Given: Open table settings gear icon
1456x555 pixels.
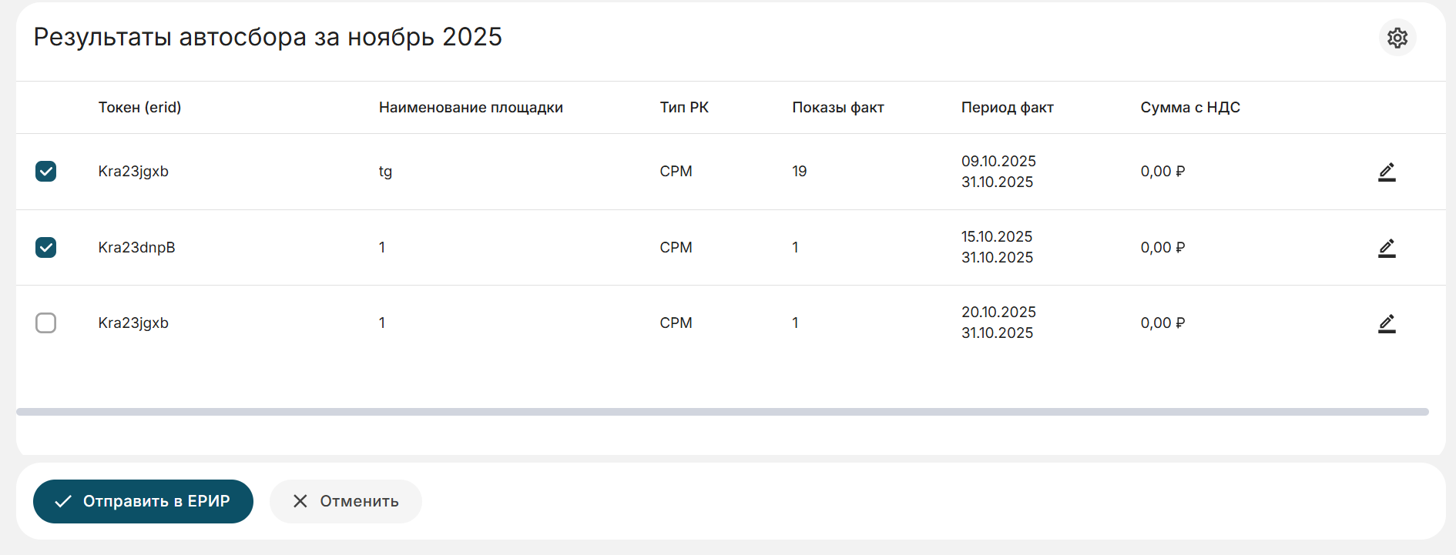Looking at the screenshot, I should click(1397, 38).
